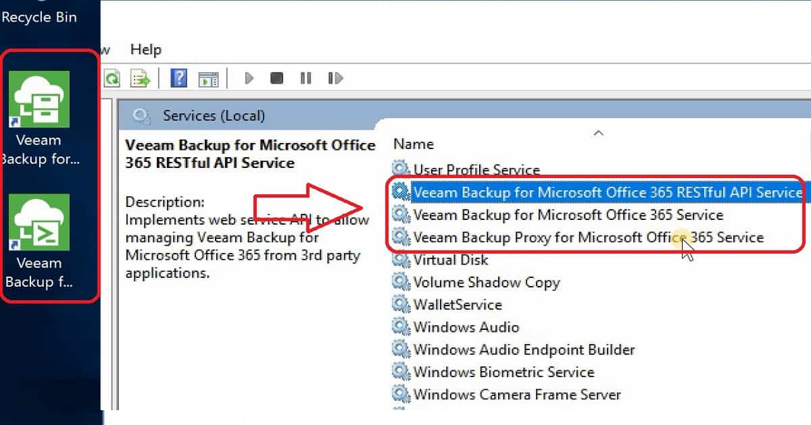Click the service title in description pane
The image size is (811, 425).
click(x=250, y=154)
